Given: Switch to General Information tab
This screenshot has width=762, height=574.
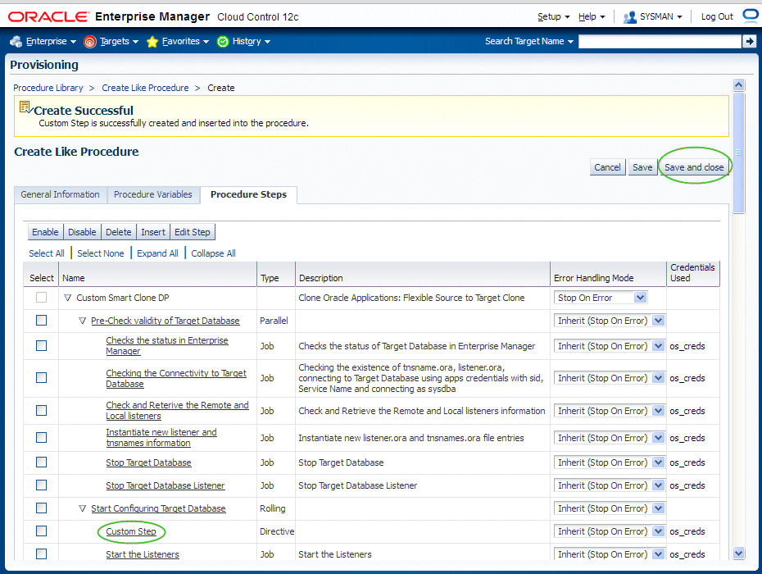Looking at the screenshot, I should (x=61, y=194).
